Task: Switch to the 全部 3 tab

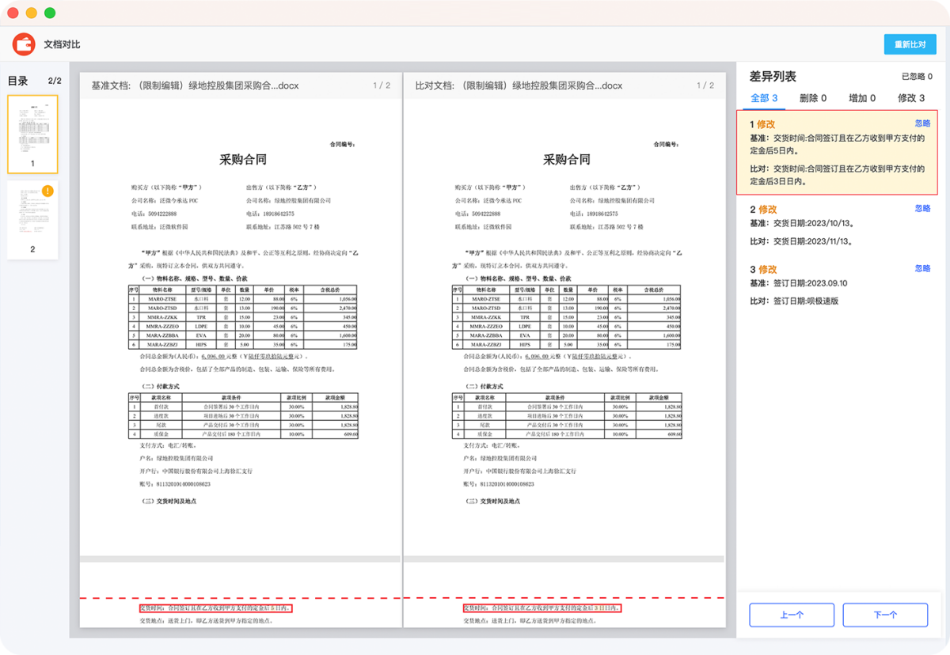Action: pos(764,98)
